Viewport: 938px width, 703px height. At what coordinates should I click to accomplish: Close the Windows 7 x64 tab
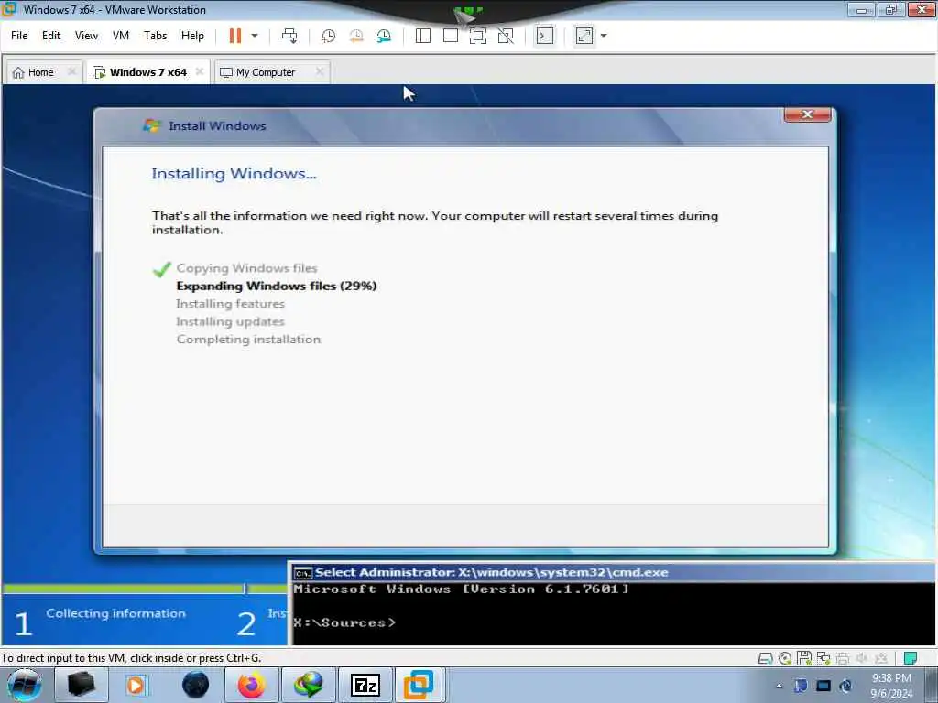pyautogui.click(x=200, y=71)
